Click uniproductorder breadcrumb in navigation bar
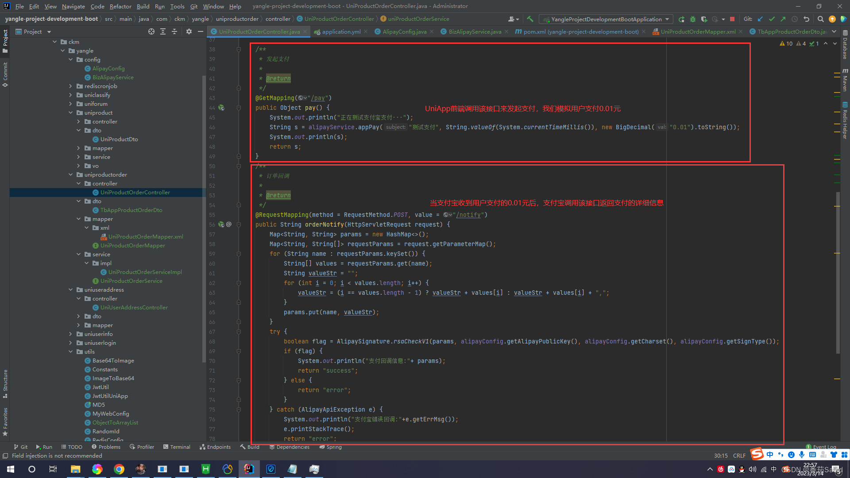 click(237, 19)
